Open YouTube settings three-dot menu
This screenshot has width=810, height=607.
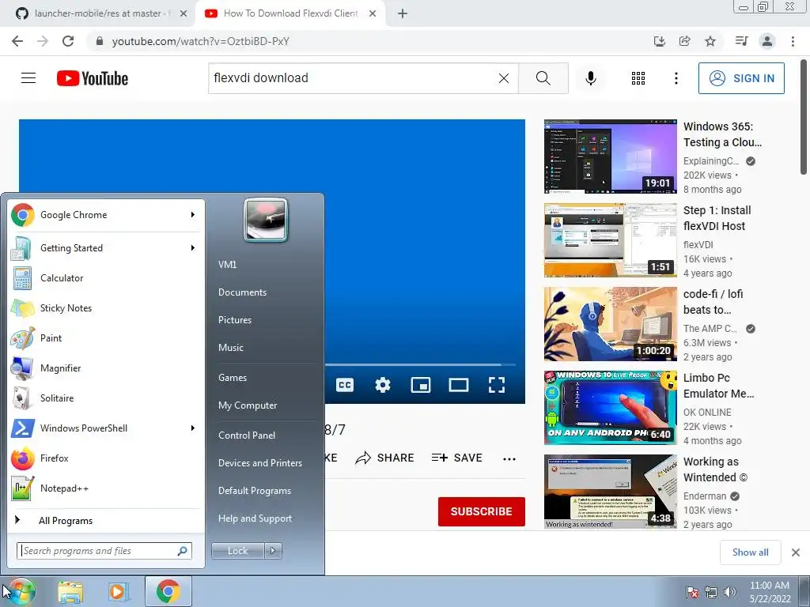pos(676,78)
